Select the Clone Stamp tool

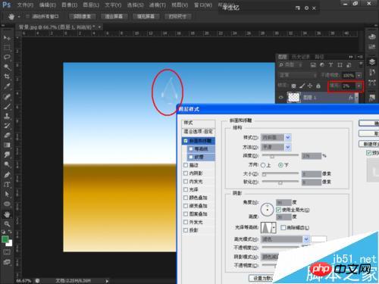pos(7,116)
